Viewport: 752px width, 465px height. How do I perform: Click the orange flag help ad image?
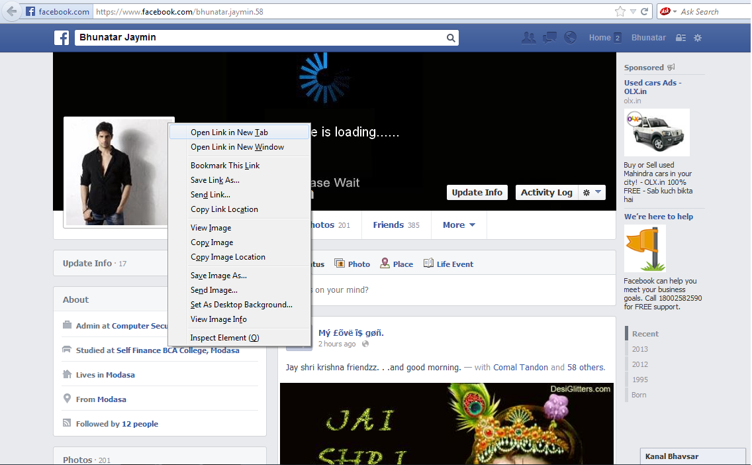(645, 248)
